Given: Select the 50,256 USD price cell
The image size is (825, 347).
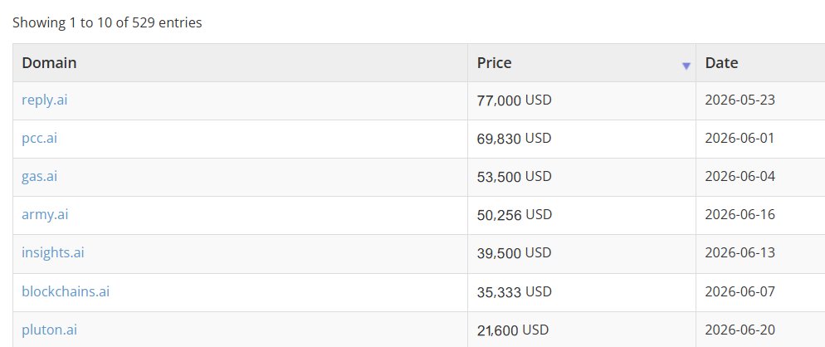Looking at the screenshot, I should (581, 215).
